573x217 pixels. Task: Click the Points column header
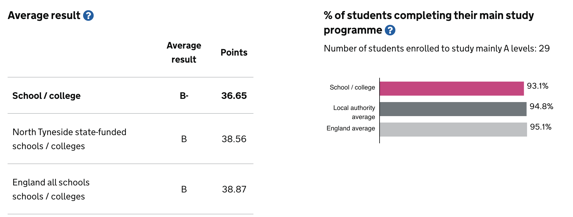click(234, 53)
